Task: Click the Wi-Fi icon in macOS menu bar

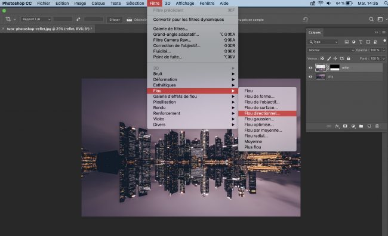Action: tap(321, 3)
